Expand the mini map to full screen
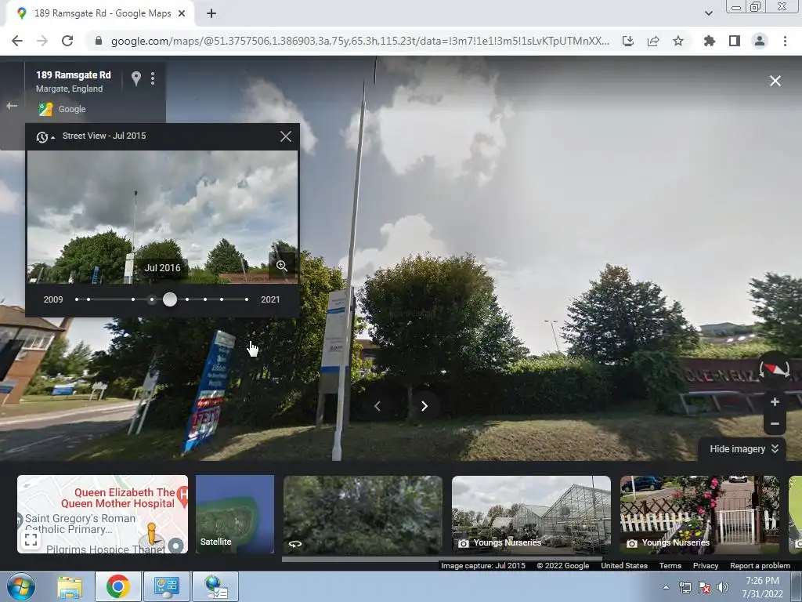 pyautogui.click(x=31, y=539)
